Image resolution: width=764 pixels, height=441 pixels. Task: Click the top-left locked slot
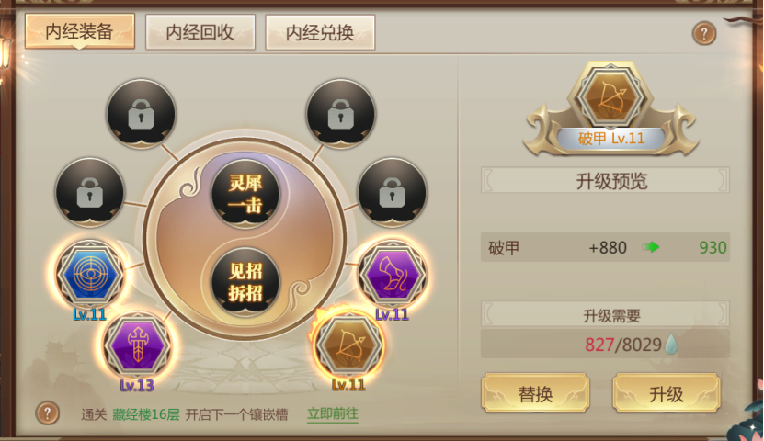[142, 115]
